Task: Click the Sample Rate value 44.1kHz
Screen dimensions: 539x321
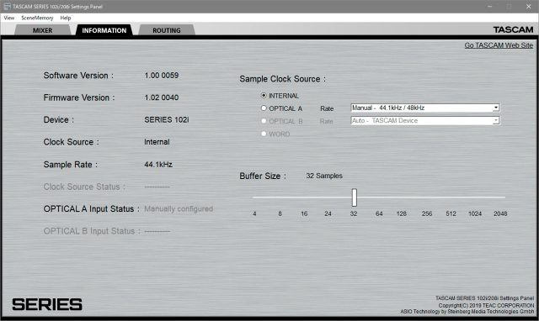Action: [158, 165]
